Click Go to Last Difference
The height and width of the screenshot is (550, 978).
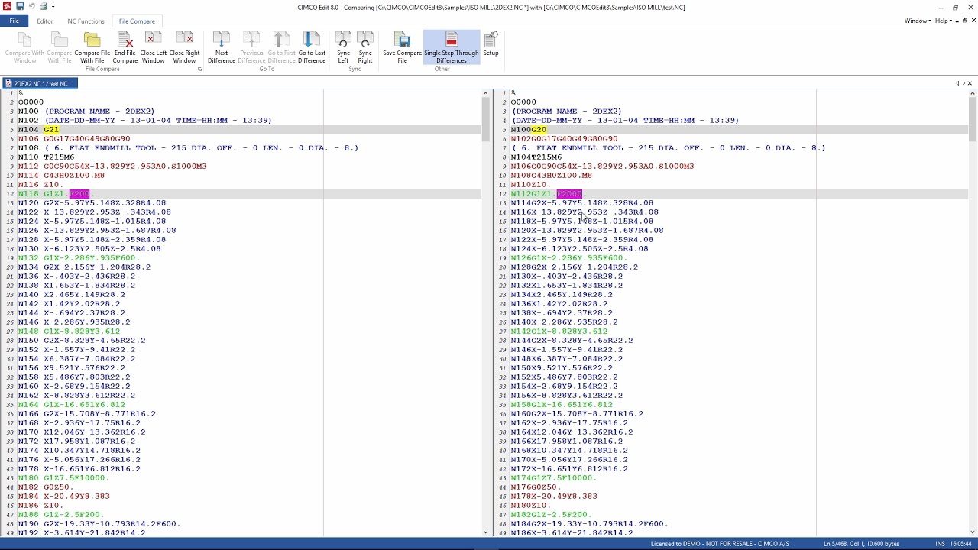[312, 47]
